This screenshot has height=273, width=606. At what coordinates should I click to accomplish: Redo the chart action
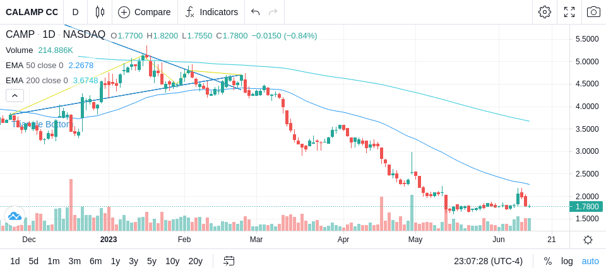[273, 12]
